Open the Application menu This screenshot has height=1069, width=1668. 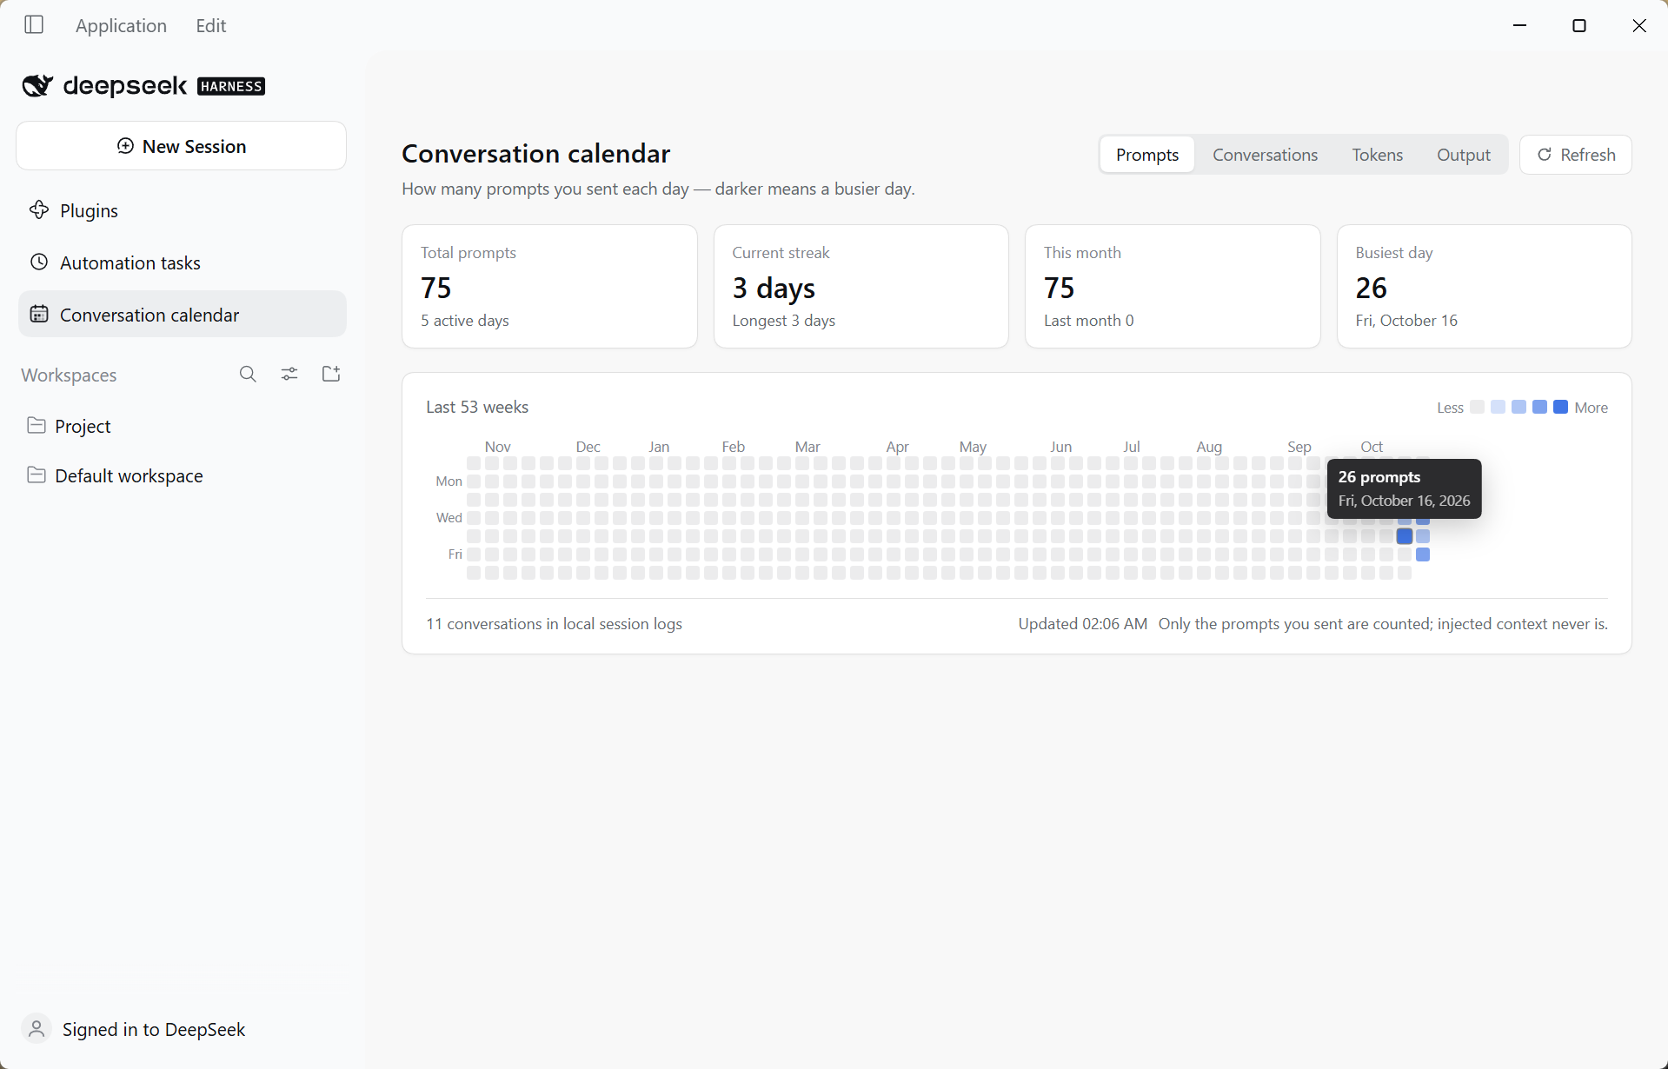tap(121, 25)
